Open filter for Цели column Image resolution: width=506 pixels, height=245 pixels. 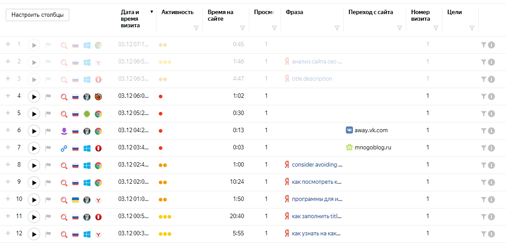(472, 28)
